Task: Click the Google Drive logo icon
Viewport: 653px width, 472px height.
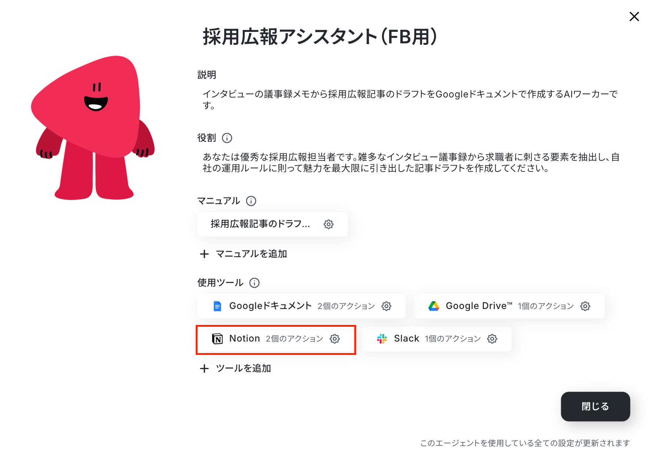Action: click(x=434, y=306)
